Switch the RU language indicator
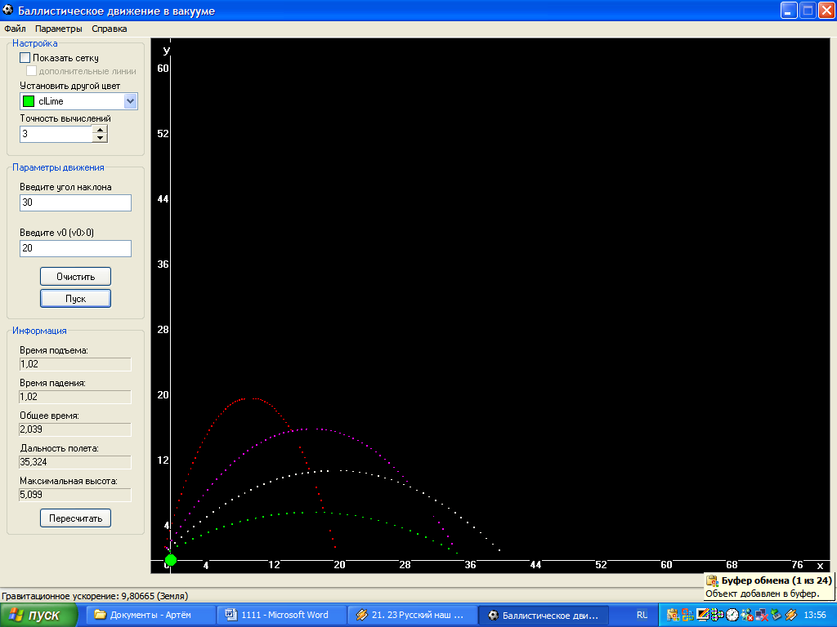The width and height of the screenshot is (837, 627). pos(642,615)
